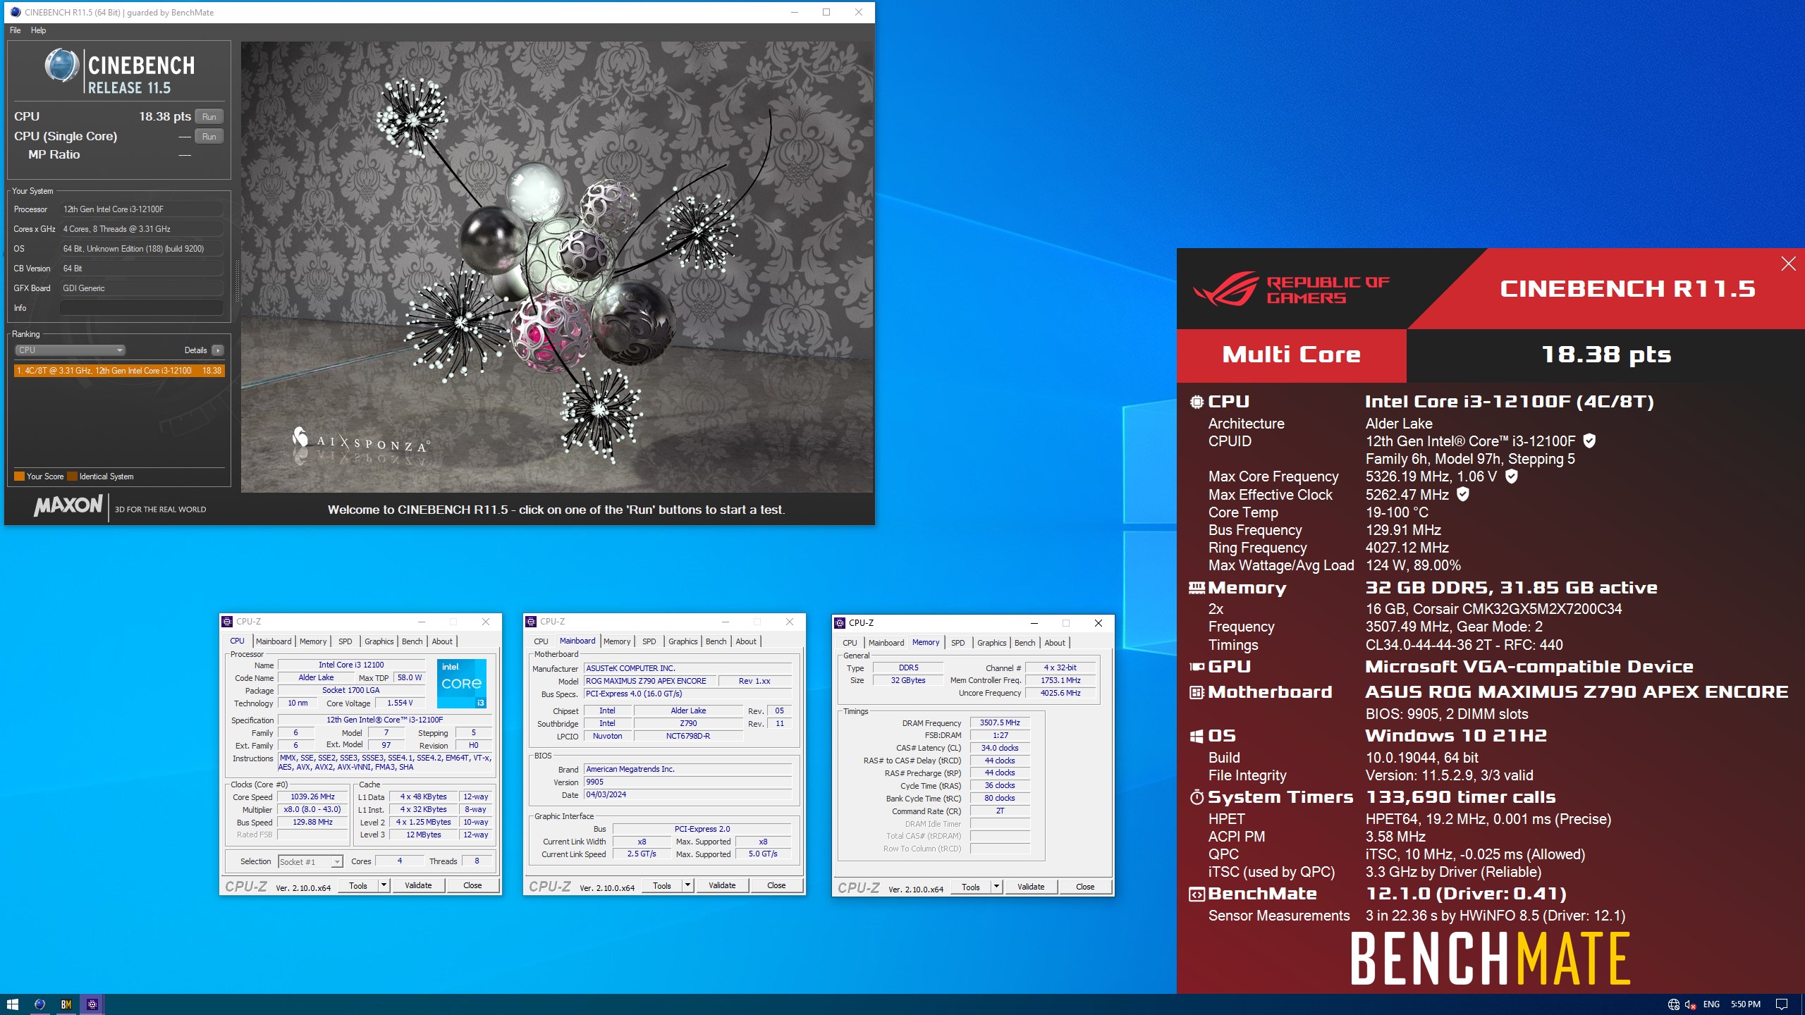Open BenchMate from taskbar icon
This screenshot has width=1805, height=1015.
pos(66,1004)
